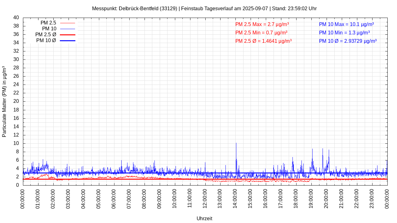Click the chart title Messpunkt Delbrück-Bentfeld

[204, 9]
